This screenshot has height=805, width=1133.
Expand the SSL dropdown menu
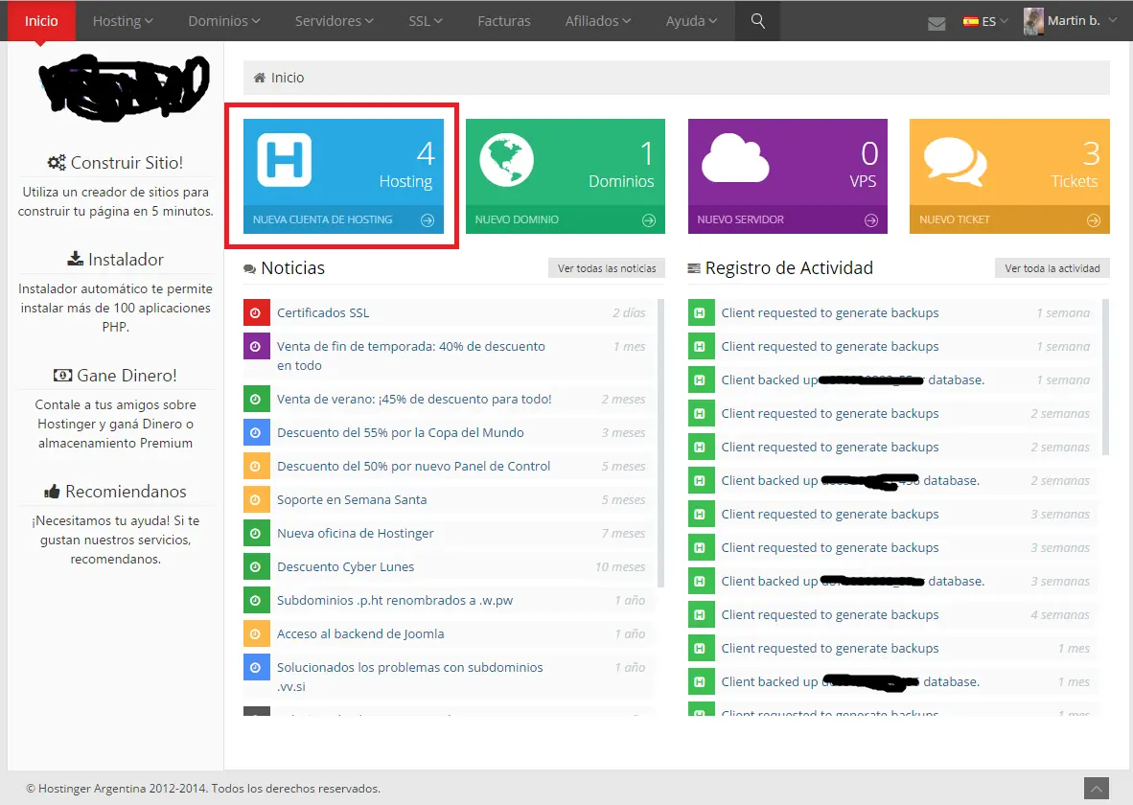[426, 21]
